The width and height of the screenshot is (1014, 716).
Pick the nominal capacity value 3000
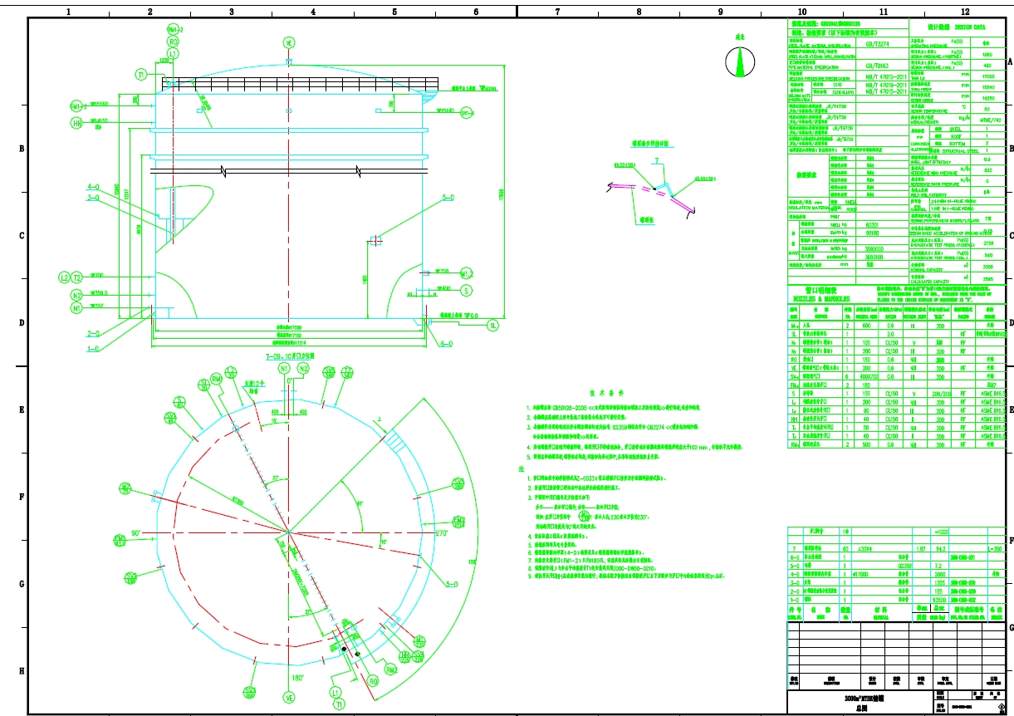987,267
